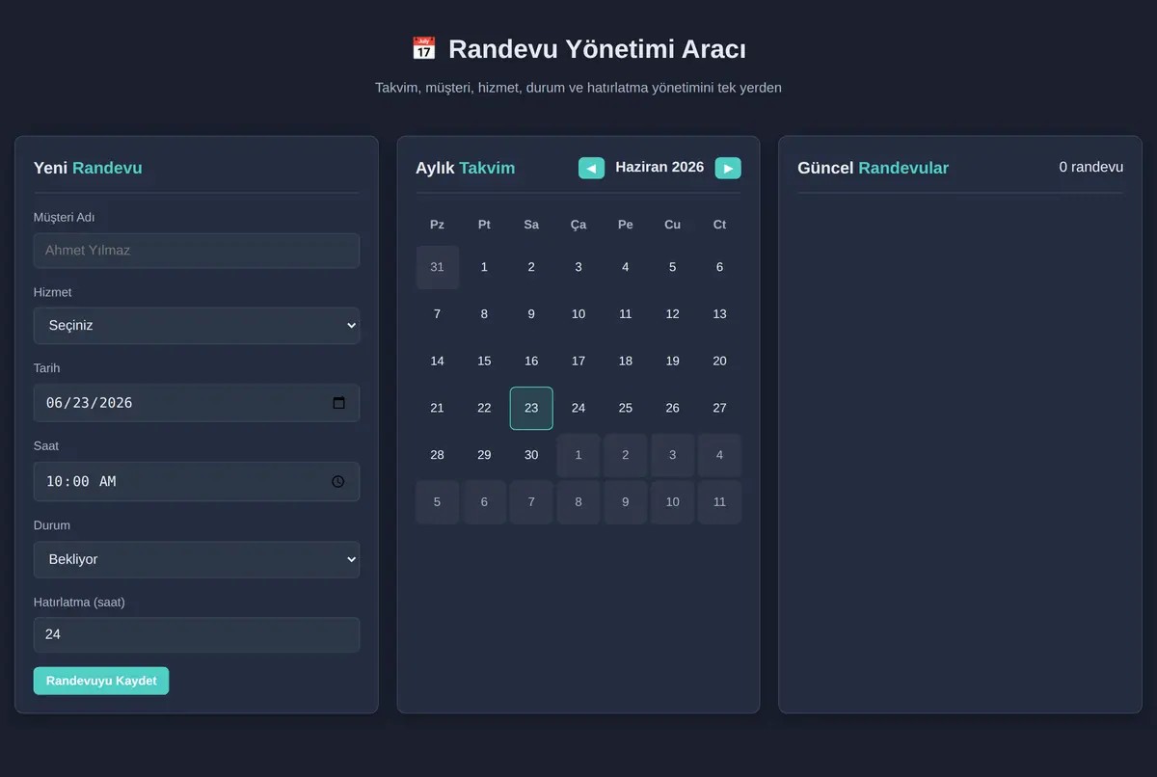Select day 28 in the calendar
Screen dimensions: 1157x777
[438, 455]
